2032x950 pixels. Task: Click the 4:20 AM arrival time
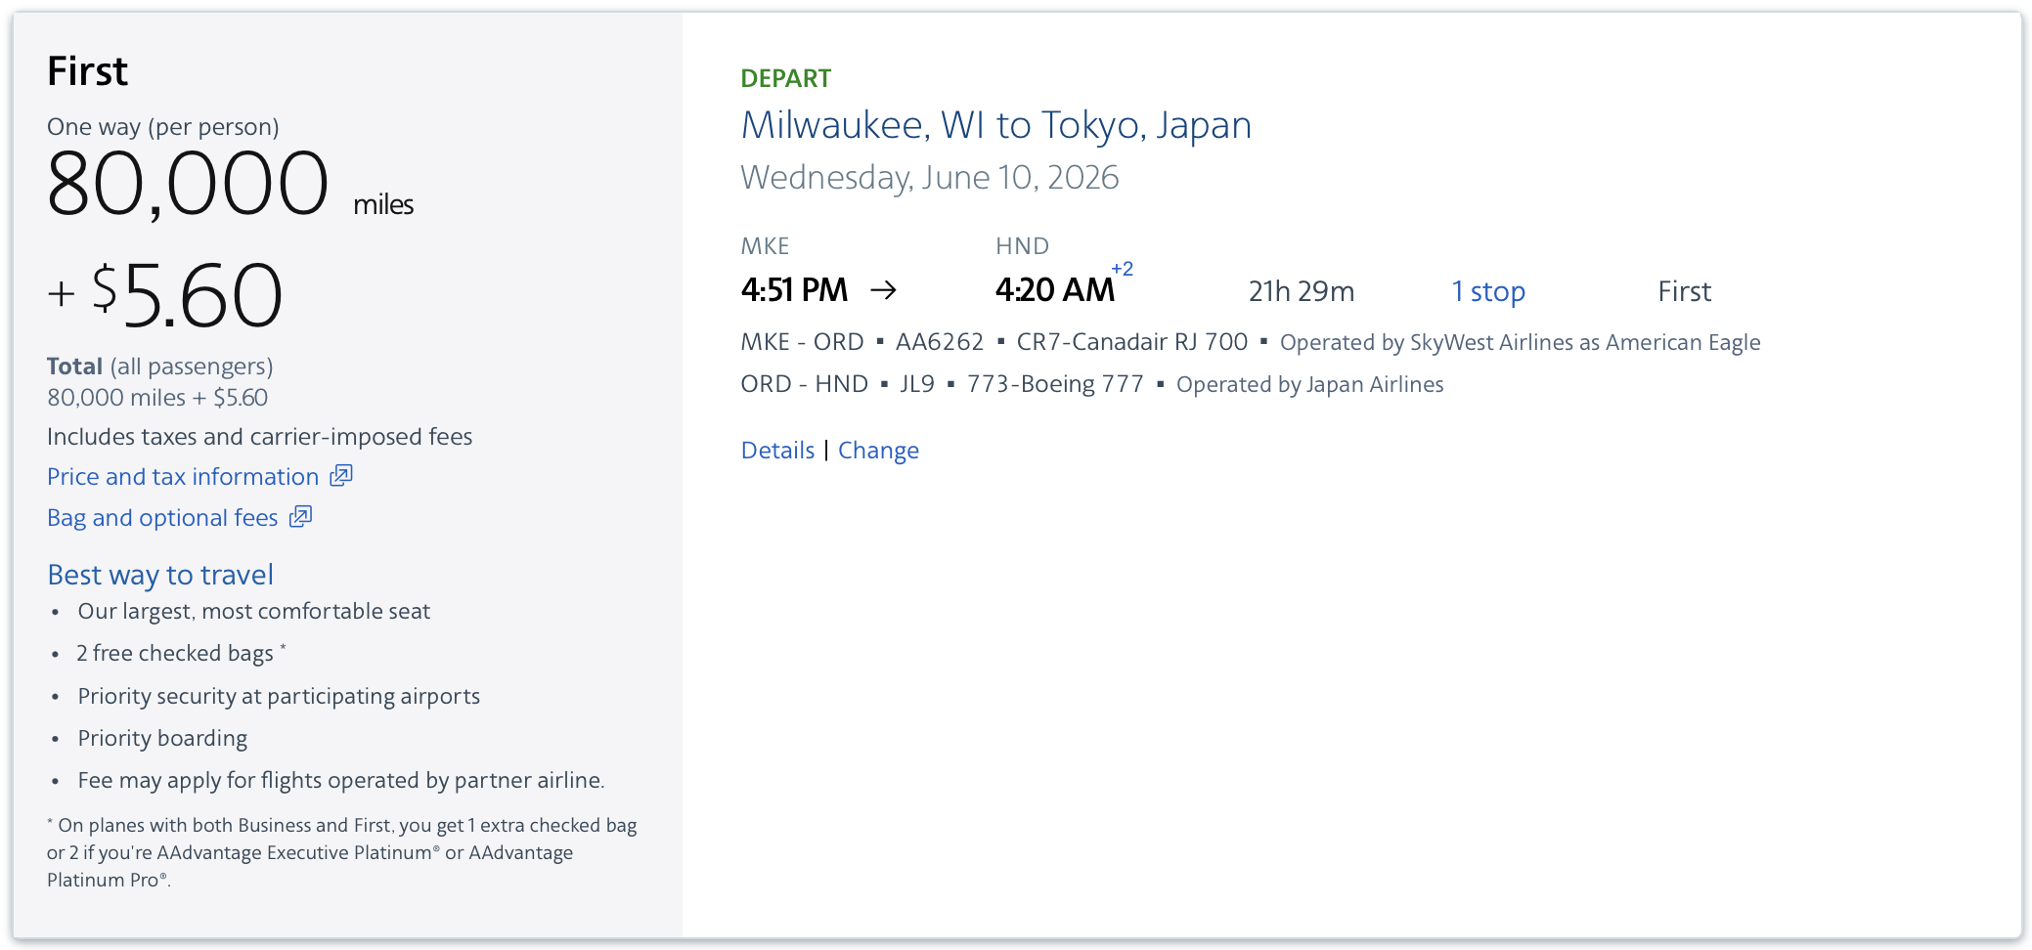point(1054,290)
